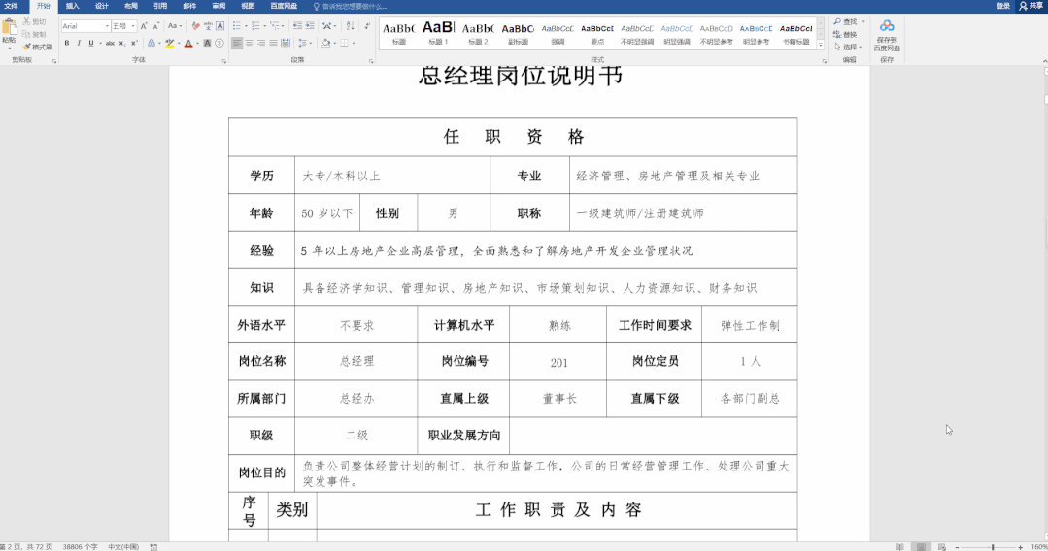The width and height of the screenshot is (1048, 551).
Task: Switch to the Review (审阅) tab
Action: [219, 6]
